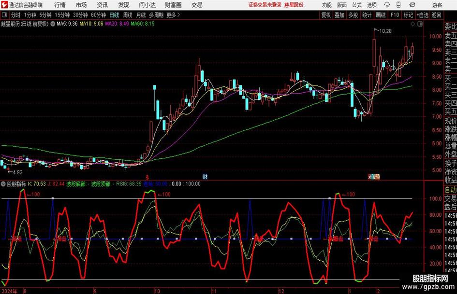Toggle the left panel icon beside 分时

(x=4, y=15)
